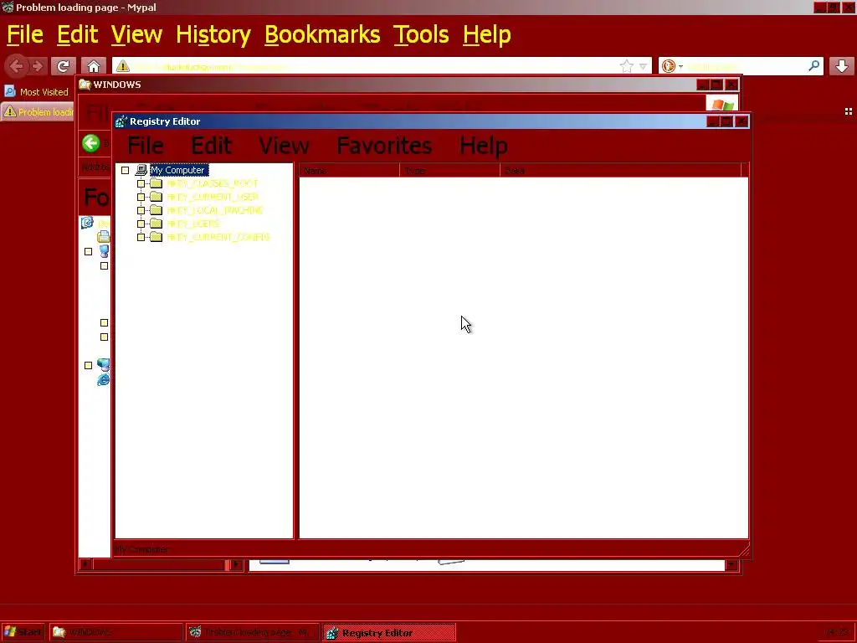
Task: Select the HKEY_USERS folder icon
Action: 157,223
